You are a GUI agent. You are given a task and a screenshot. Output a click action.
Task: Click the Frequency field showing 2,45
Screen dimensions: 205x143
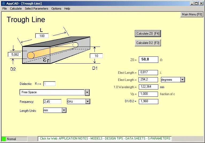(x=52, y=101)
